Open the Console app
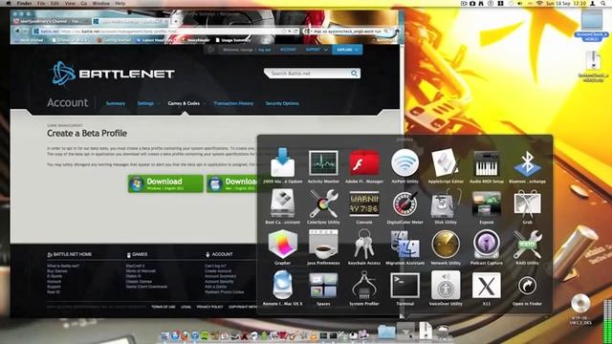Viewport: 612px width, 344px height. pos(363,204)
